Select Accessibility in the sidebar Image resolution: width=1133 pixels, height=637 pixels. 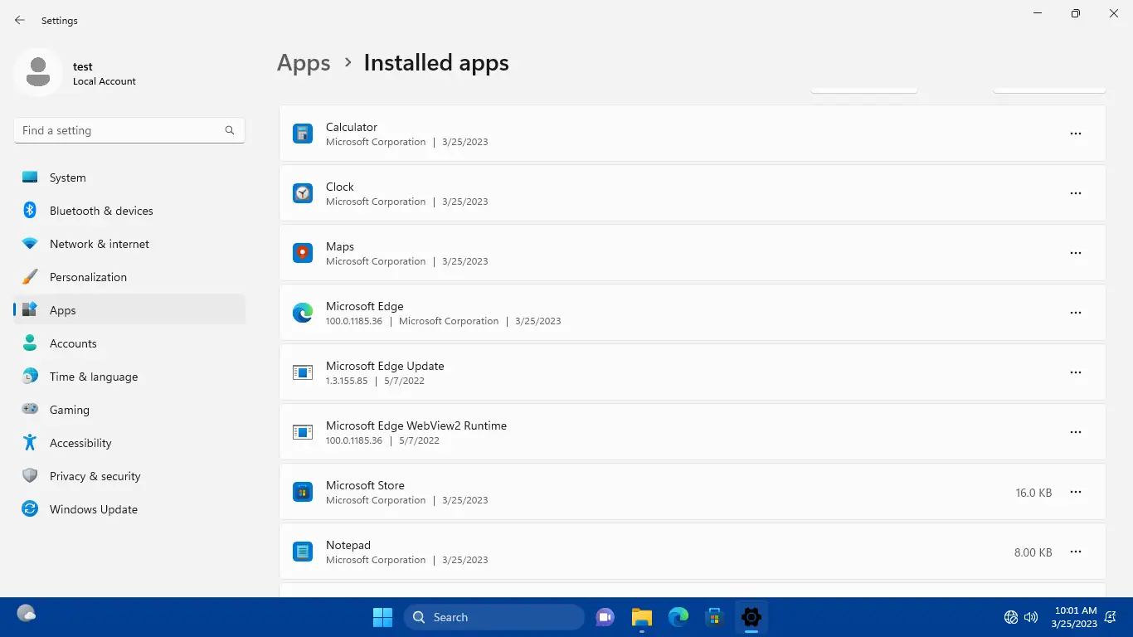pos(129,443)
